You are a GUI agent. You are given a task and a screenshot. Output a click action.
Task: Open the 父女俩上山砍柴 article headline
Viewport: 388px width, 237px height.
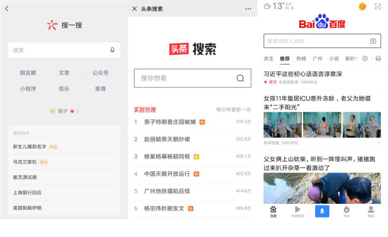click(x=319, y=163)
